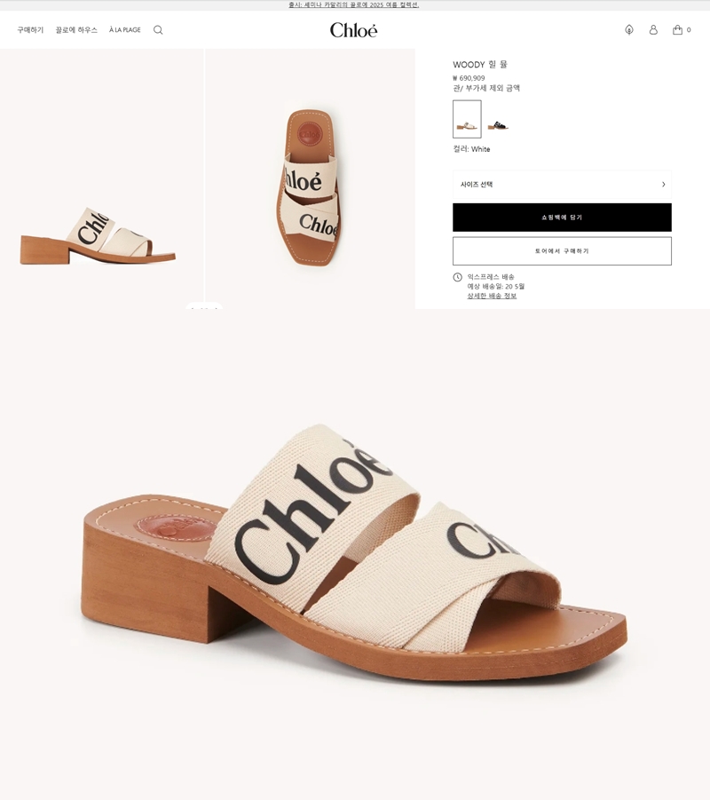
Task: Click the 토어에서 구매하기 button
Action: point(562,251)
